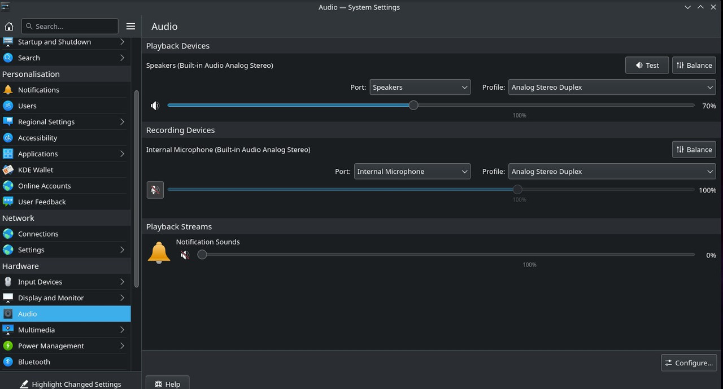Viewport: 723px width, 389px height.
Task: Click the Configure... button
Action: [x=689, y=363]
